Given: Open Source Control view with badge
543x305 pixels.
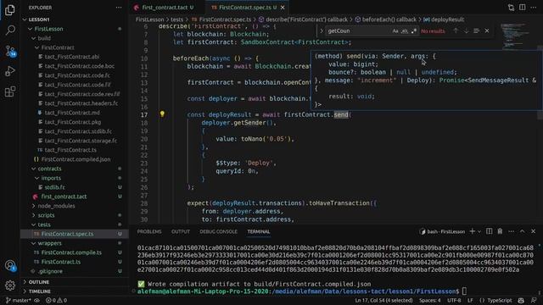Looking at the screenshot, I should [x=10, y=51].
